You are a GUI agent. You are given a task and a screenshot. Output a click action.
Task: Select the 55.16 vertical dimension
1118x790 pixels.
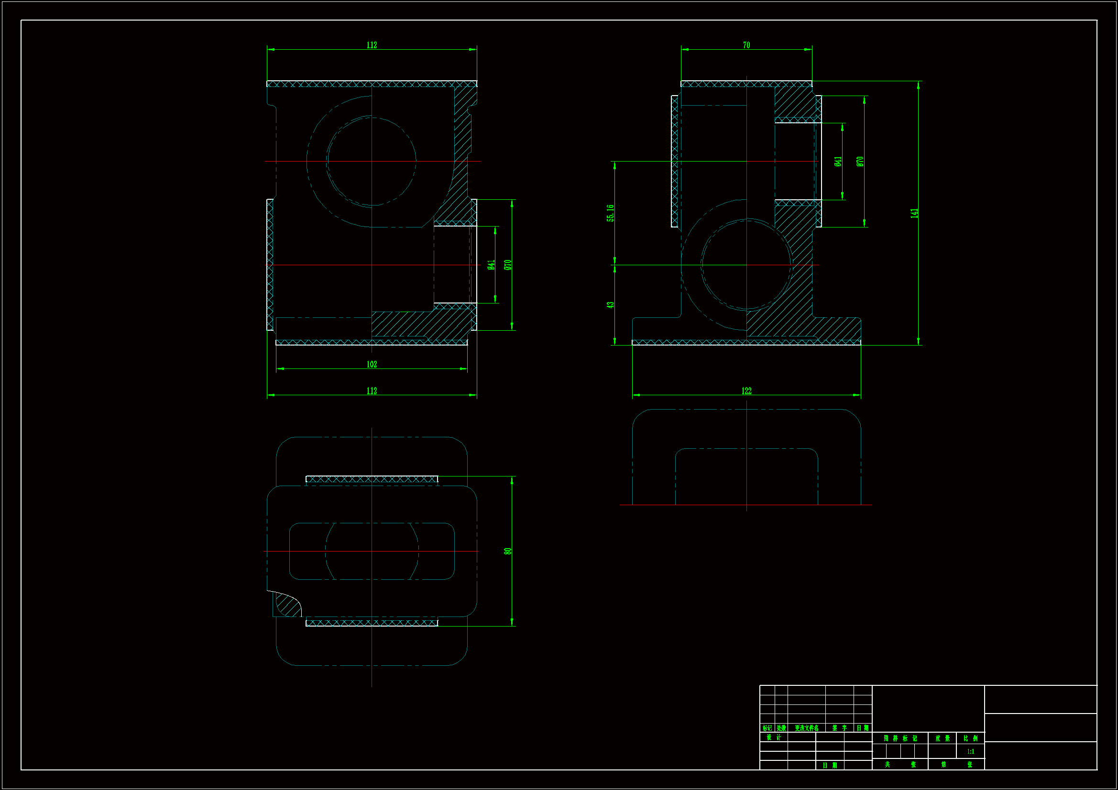[x=610, y=213]
